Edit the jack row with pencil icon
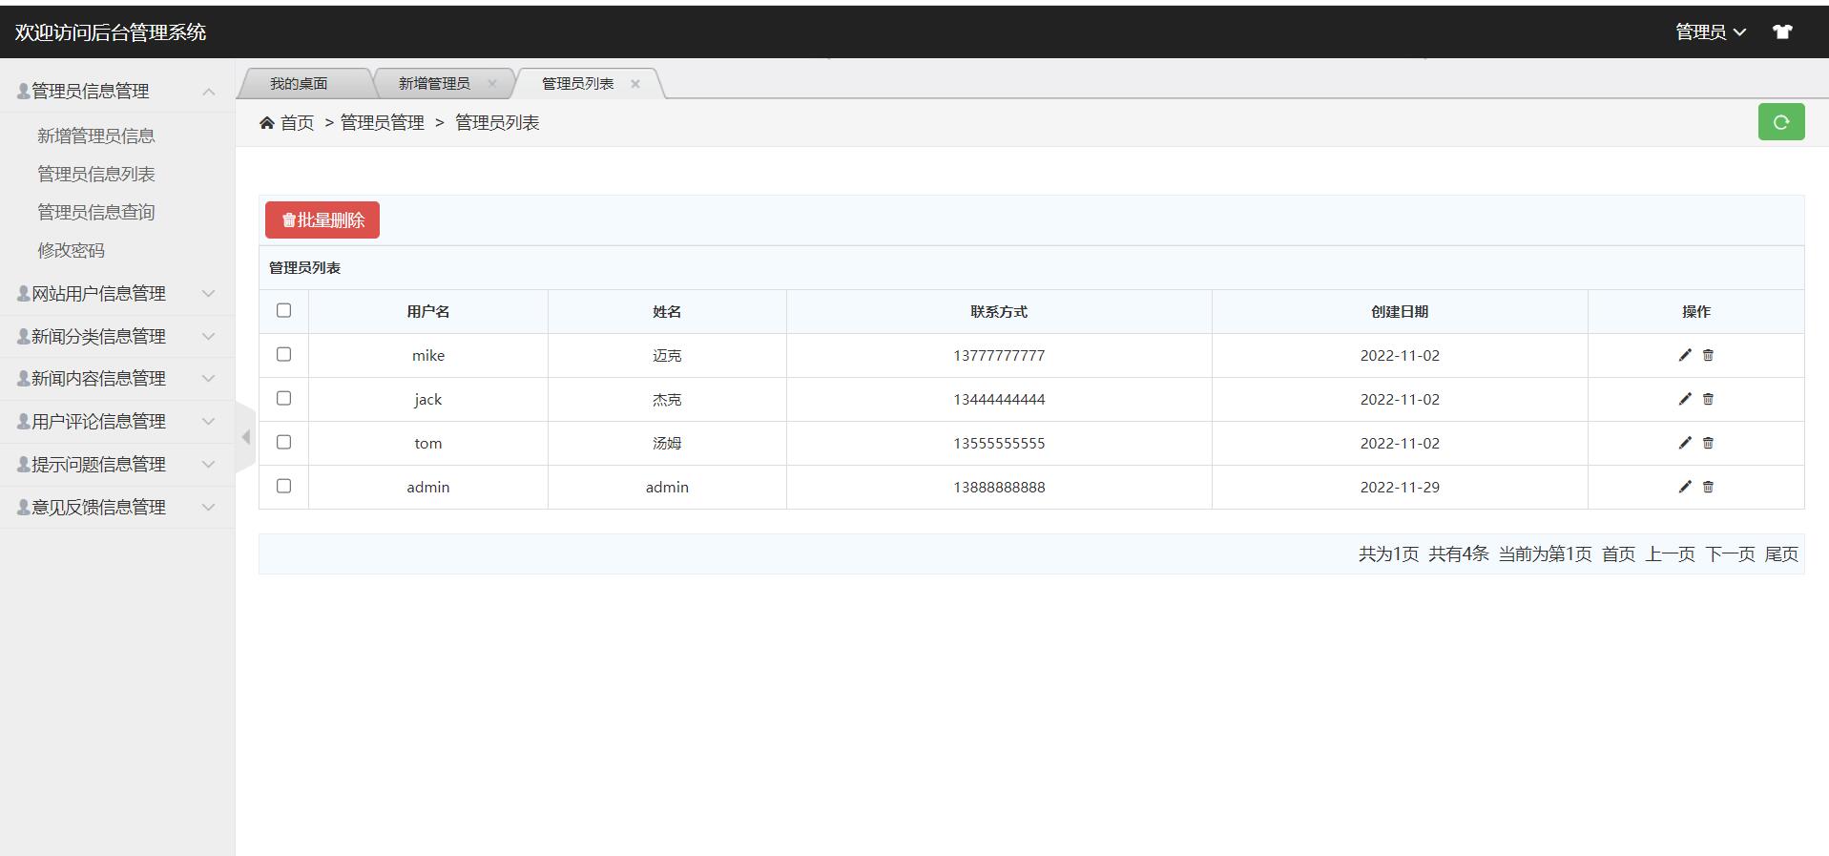The height and width of the screenshot is (856, 1829). 1685,399
